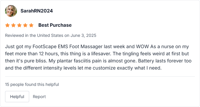Screen dimensions: 200x107
Task: Click the '15 people found this helpful' text
Action: tap(32, 84)
